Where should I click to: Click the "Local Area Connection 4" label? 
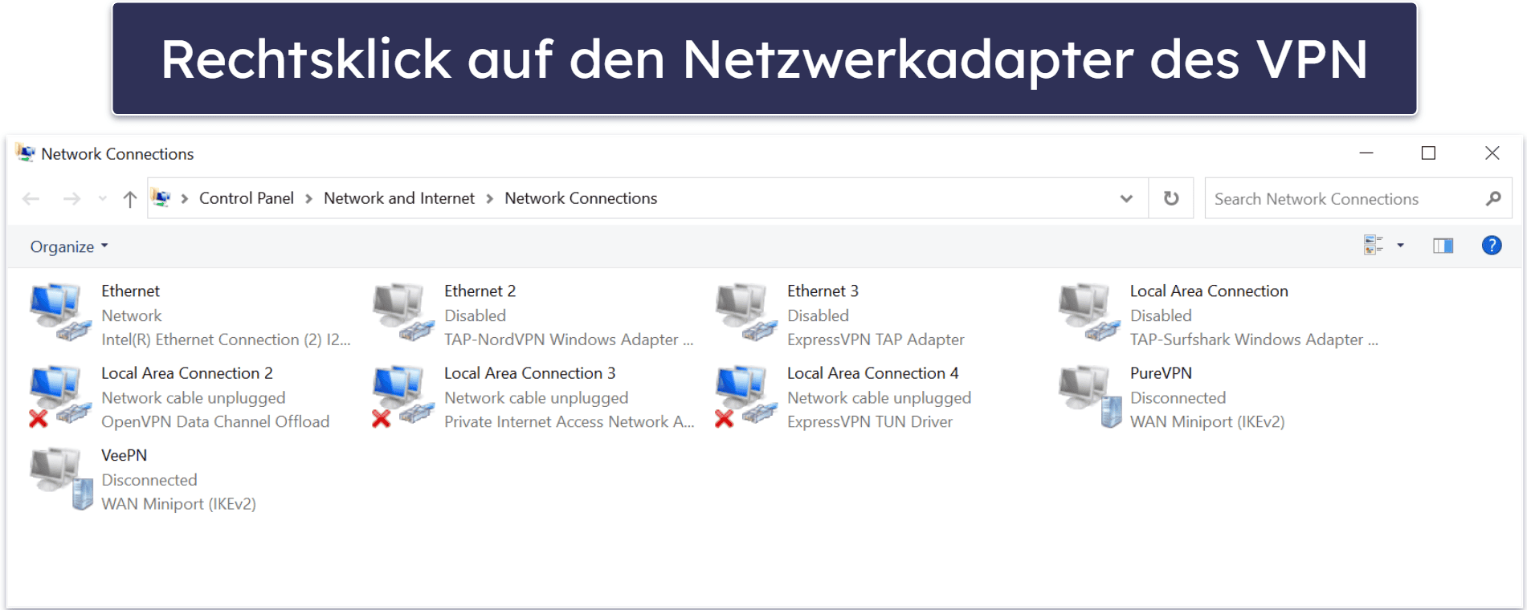coord(872,373)
